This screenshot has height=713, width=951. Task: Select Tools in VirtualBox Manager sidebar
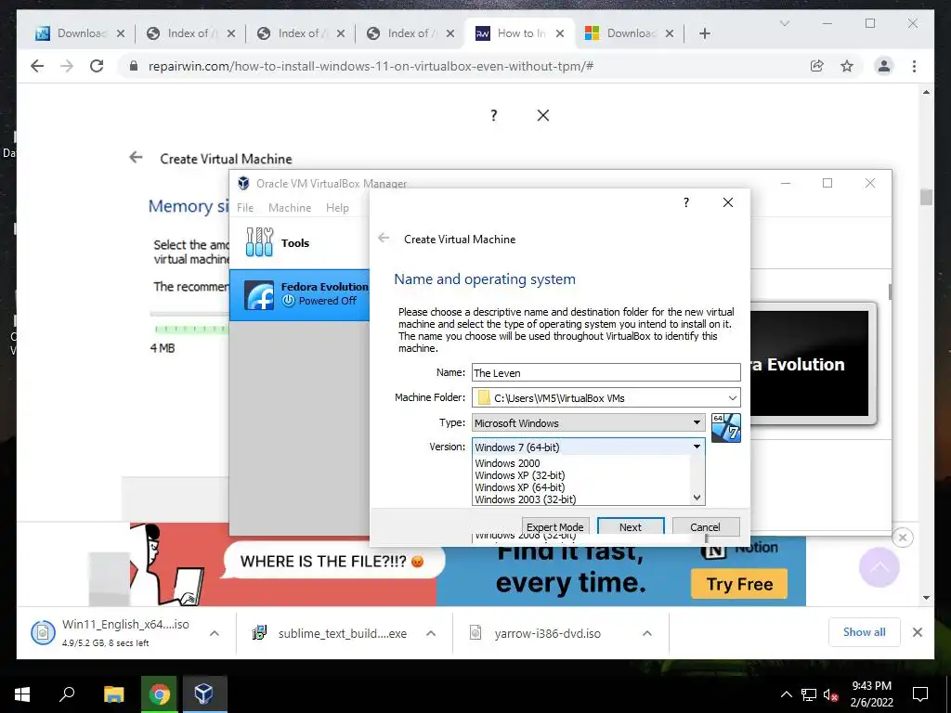(300, 242)
